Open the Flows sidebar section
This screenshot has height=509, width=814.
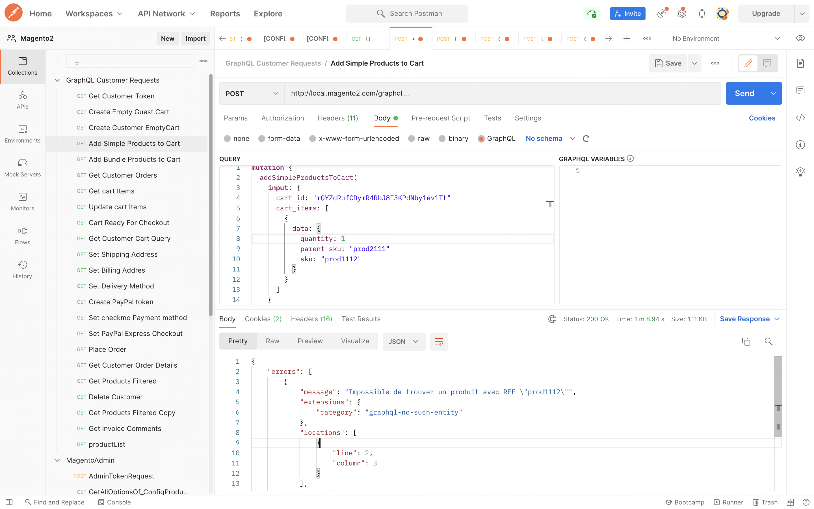point(23,235)
